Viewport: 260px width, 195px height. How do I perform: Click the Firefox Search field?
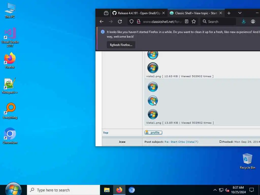pyautogui.click(x=218, y=22)
